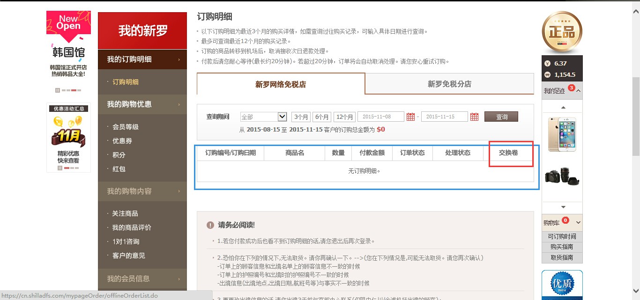Open calendar picker for the end date
This screenshot has width=640, height=300.
coord(474,117)
